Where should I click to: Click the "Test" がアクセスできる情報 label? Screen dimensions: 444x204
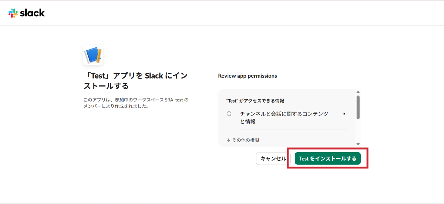pyautogui.click(x=255, y=101)
